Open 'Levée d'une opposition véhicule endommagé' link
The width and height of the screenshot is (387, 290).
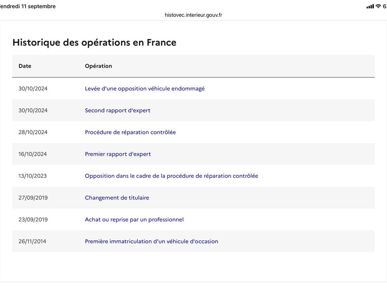[x=145, y=88]
